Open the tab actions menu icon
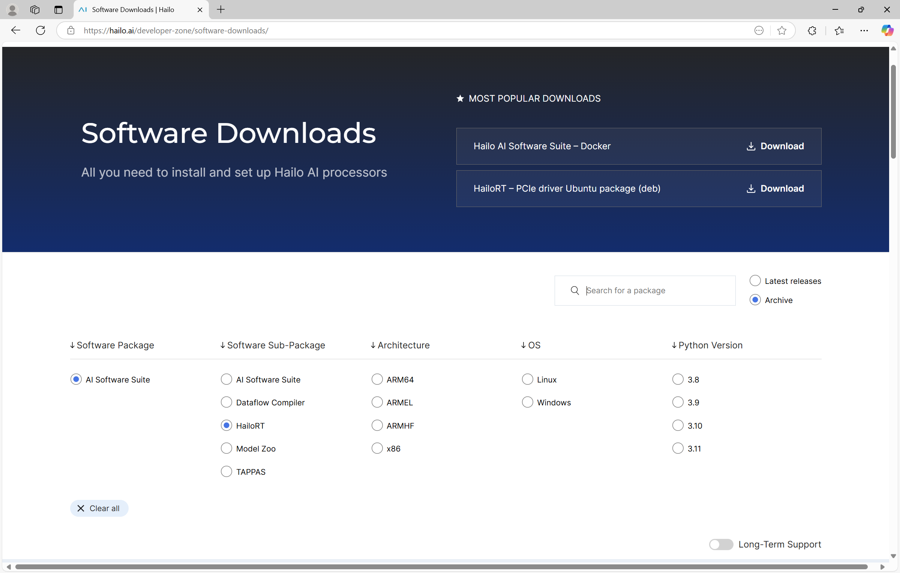The image size is (900, 573). [58, 9]
